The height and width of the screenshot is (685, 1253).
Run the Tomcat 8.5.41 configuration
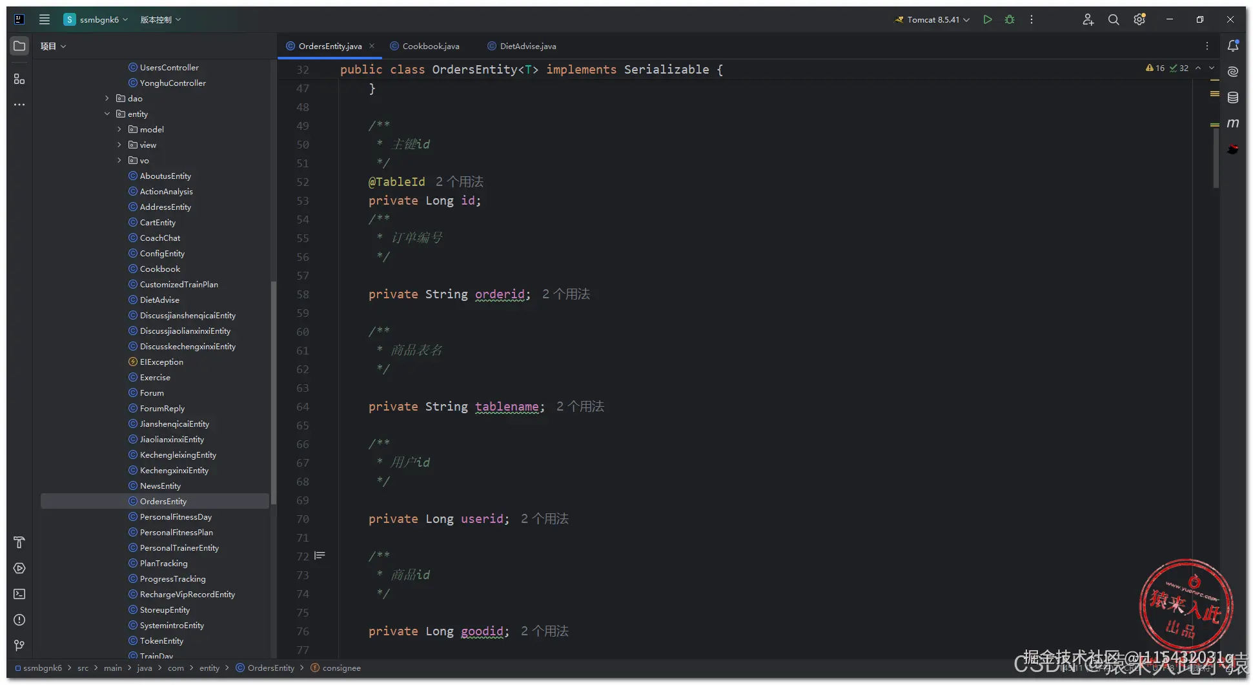tap(987, 19)
